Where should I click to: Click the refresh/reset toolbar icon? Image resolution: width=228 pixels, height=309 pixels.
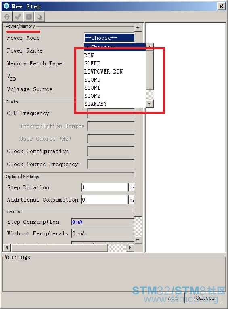click(x=7, y=17)
